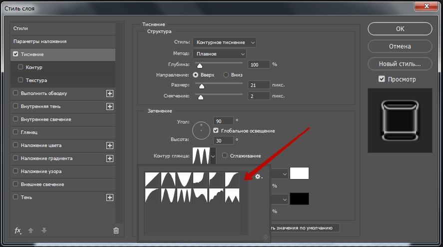
Task: Click the Контур глянца contour thumbnail
Action: point(201,155)
